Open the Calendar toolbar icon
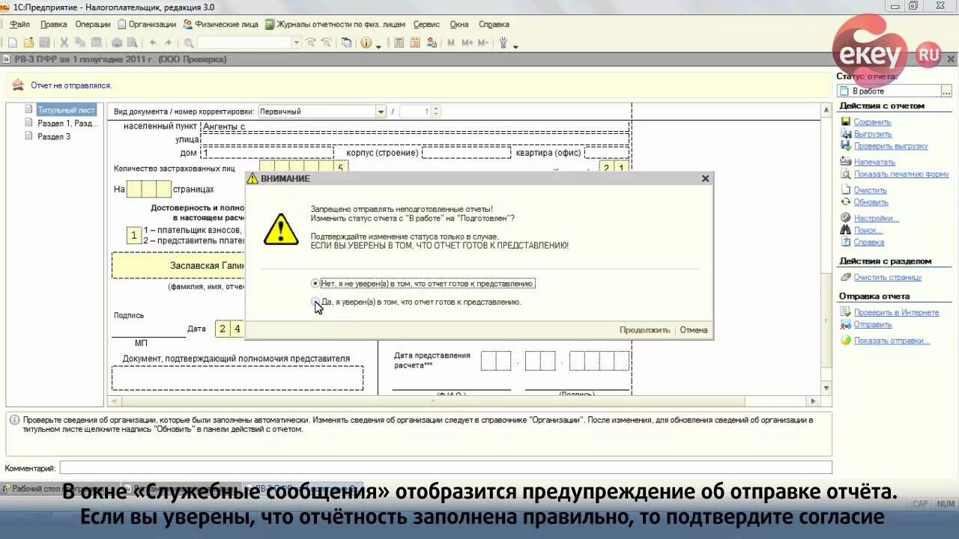The image size is (959, 539). [415, 43]
